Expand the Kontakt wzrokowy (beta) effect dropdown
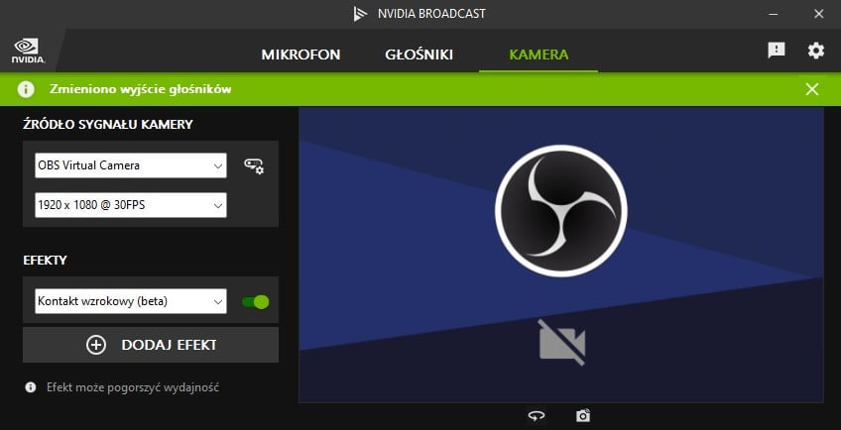The image size is (841, 430). point(130,301)
